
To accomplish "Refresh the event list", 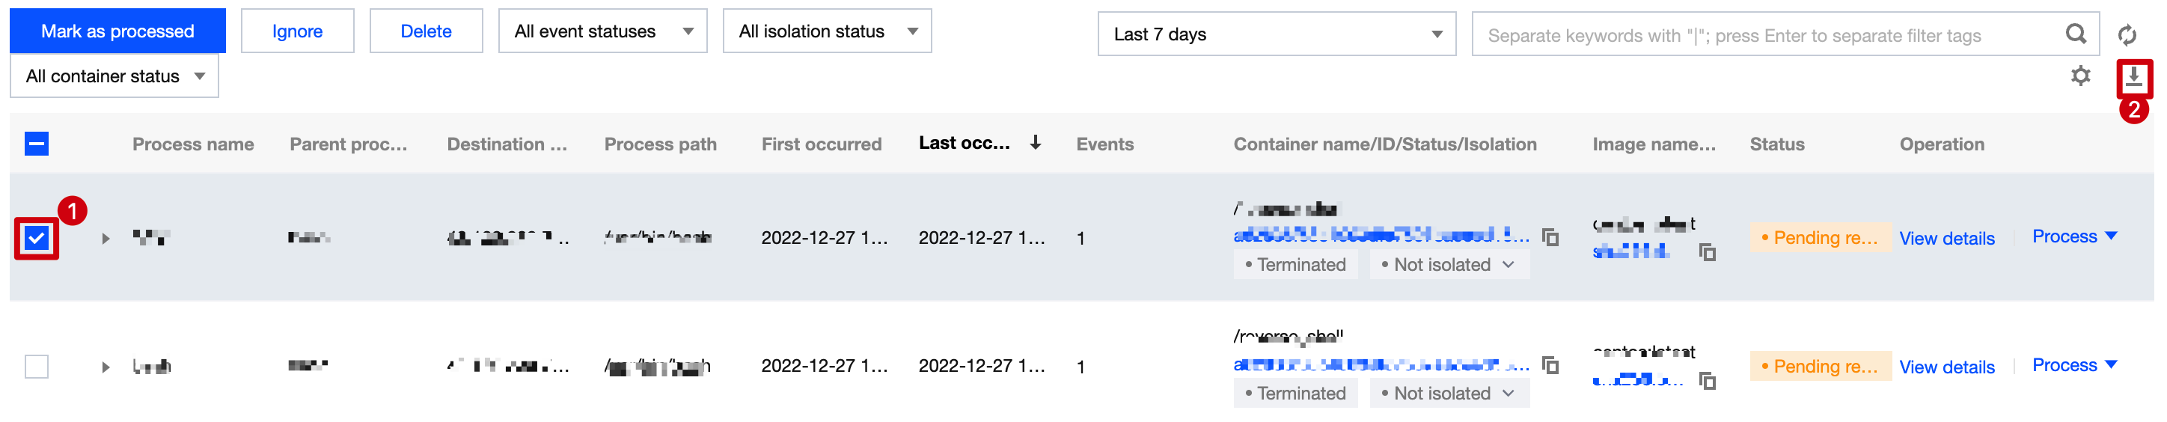I will (x=2127, y=34).
